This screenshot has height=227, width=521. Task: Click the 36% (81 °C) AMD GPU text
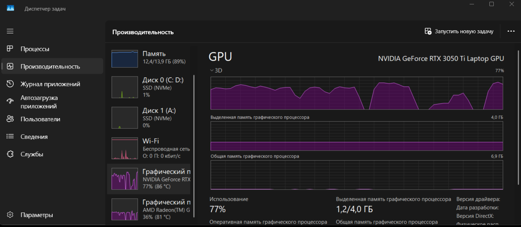156,217
